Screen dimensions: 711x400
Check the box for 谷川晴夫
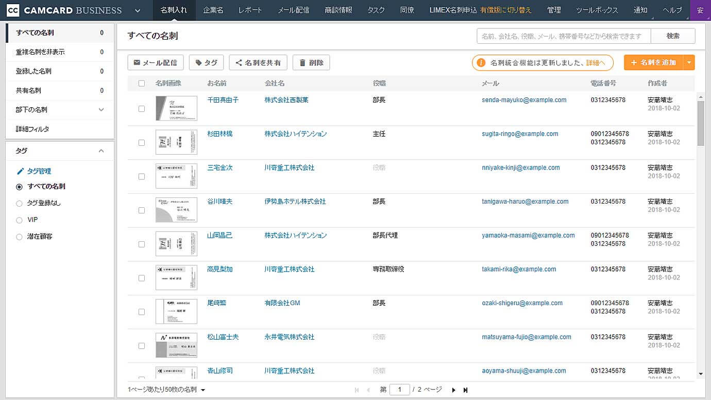coord(142,210)
